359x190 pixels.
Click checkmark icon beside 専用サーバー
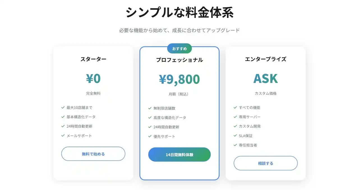tap(235, 117)
